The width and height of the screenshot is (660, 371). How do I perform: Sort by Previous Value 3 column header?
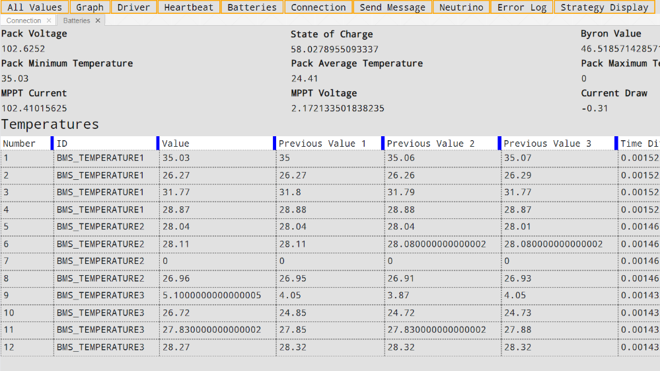[558, 144]
